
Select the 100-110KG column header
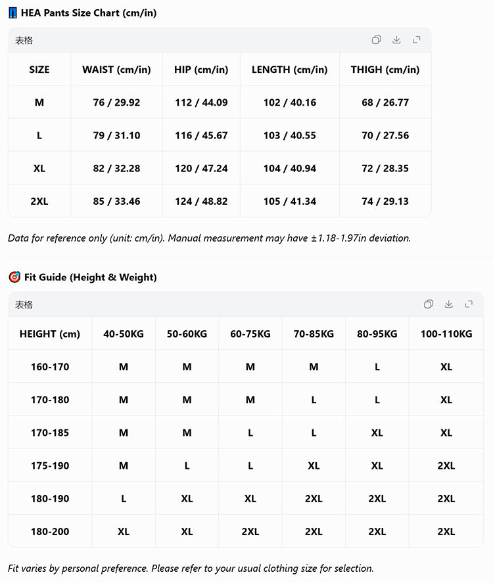(446, 334)
